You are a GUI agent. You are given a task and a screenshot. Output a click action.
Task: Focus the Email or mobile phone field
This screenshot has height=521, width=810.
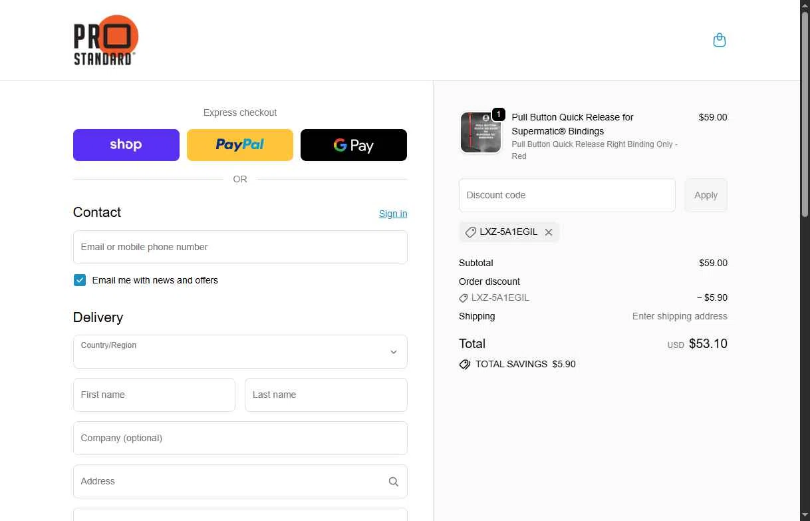click(x=240, y=247)
